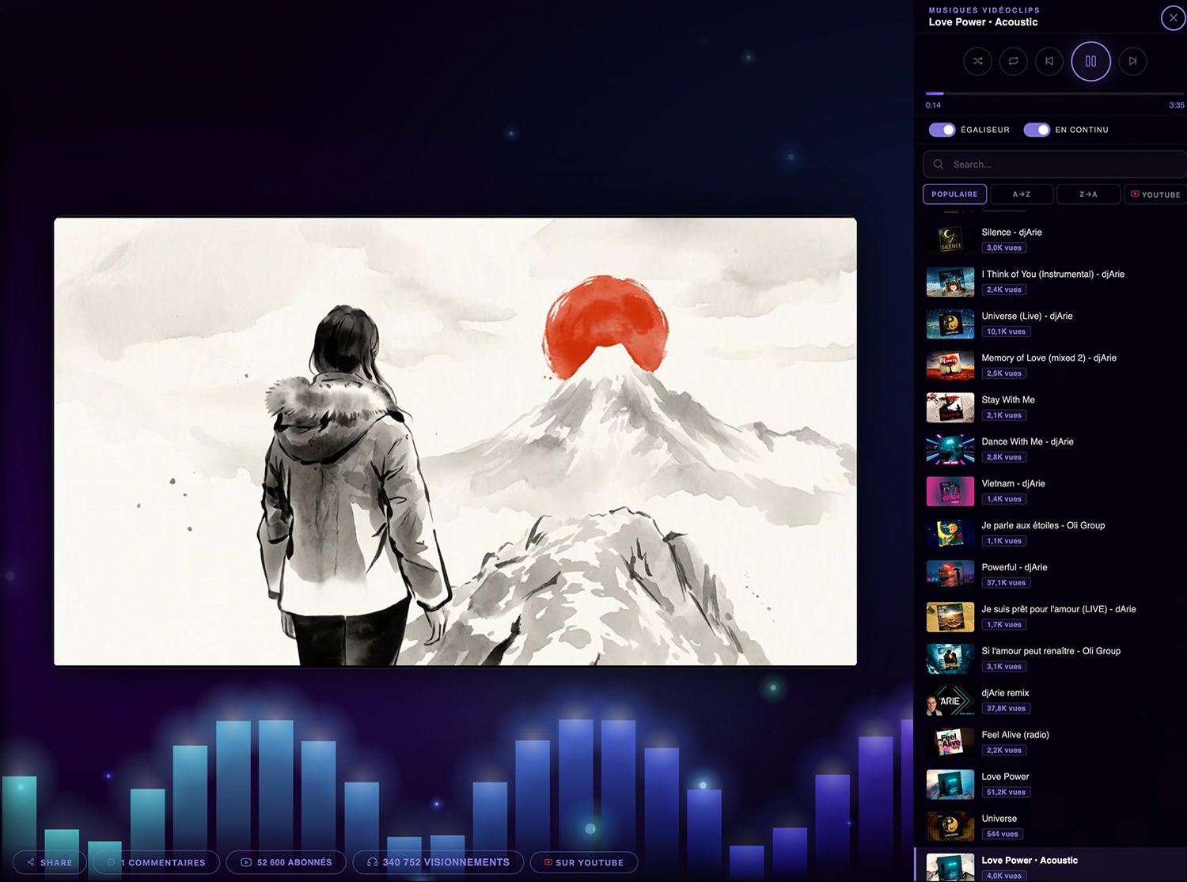
Task: Select Universe thumbnail with 544 vues
Action: 950,827
